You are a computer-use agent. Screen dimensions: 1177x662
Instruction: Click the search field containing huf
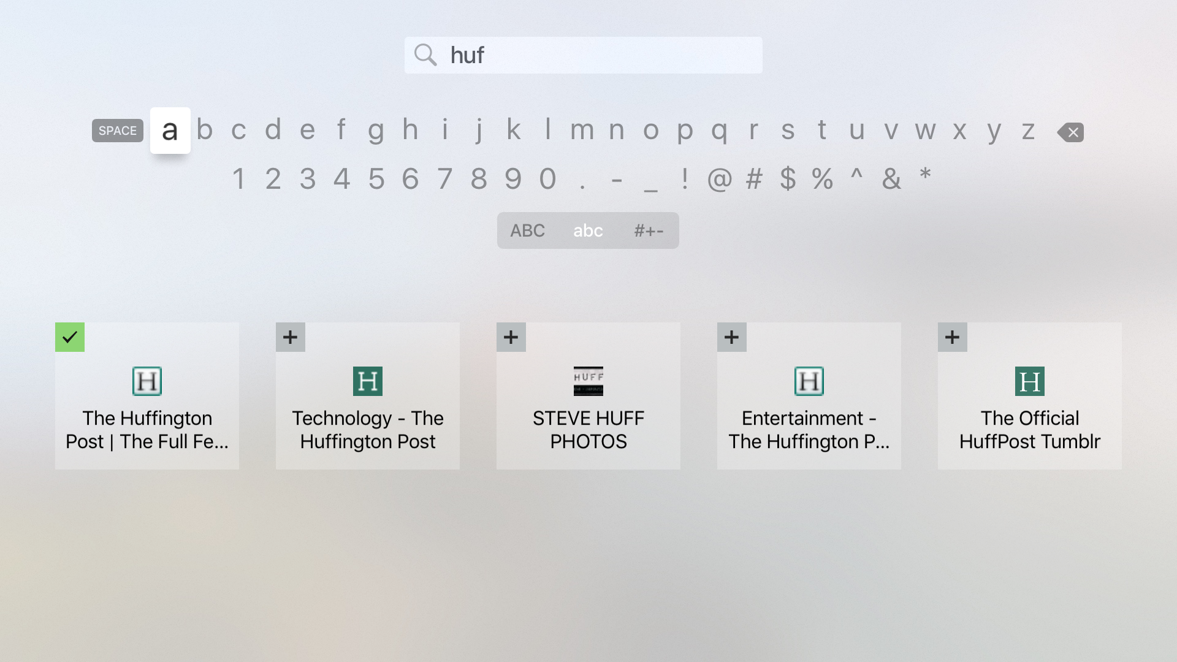pos(584,55)
